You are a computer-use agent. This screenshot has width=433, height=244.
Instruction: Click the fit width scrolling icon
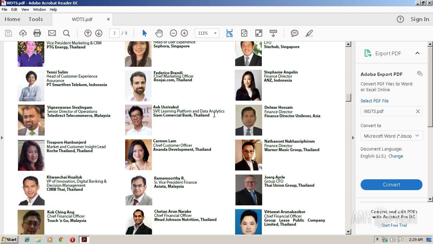pyautogui.click(x=229, y=33)
